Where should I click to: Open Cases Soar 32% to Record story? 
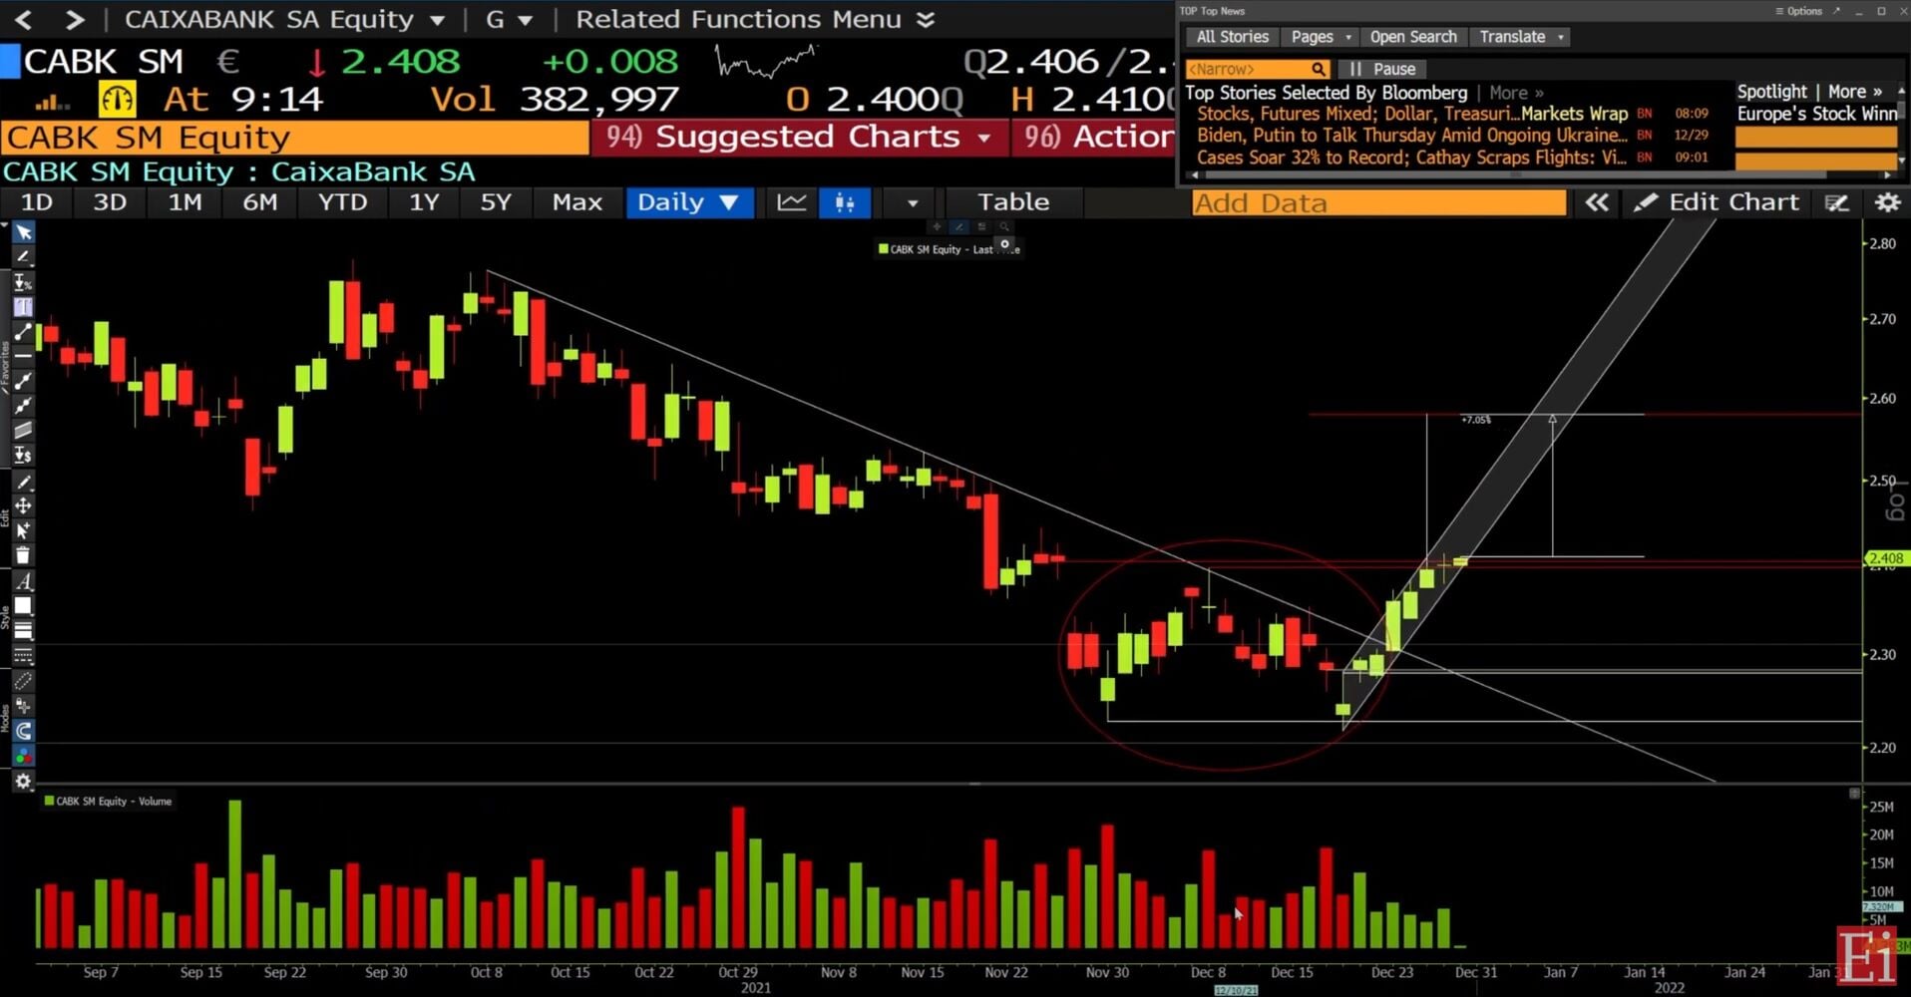1411,158
